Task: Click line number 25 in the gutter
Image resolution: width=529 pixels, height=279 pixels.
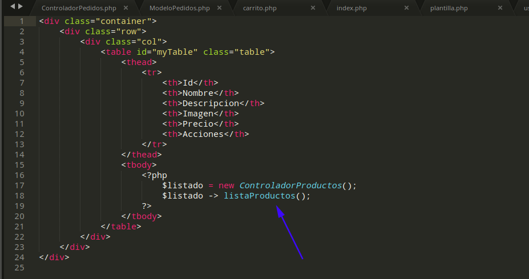Action: [19, 268]
